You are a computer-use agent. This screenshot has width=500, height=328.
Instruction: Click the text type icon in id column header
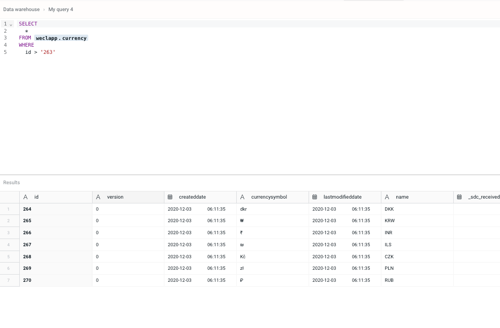[26, 197]
